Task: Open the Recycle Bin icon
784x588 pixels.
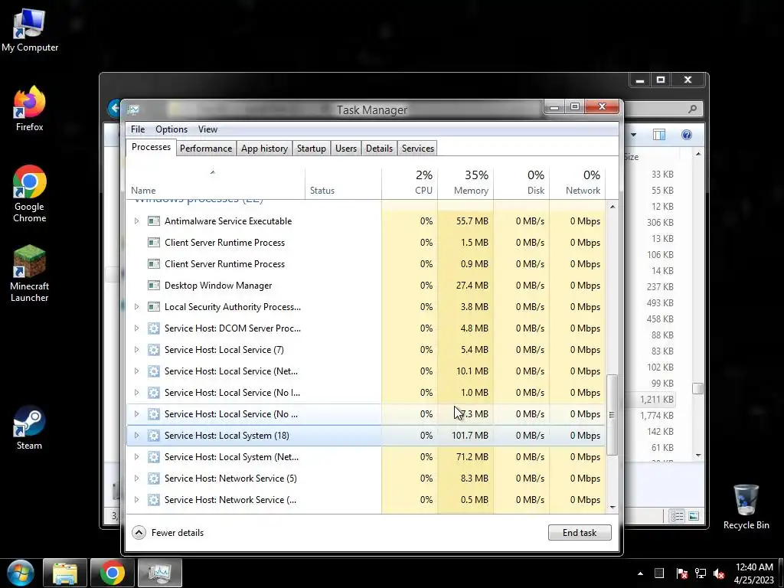Action: tap(746, 507)
